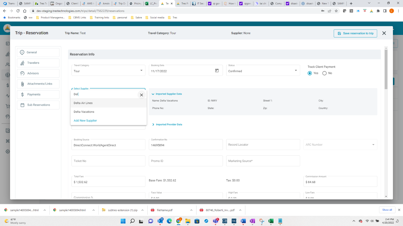Click the dialog vertical scrollbar thumb
This screenshot has width=403, height=226.
click(386, 70)
